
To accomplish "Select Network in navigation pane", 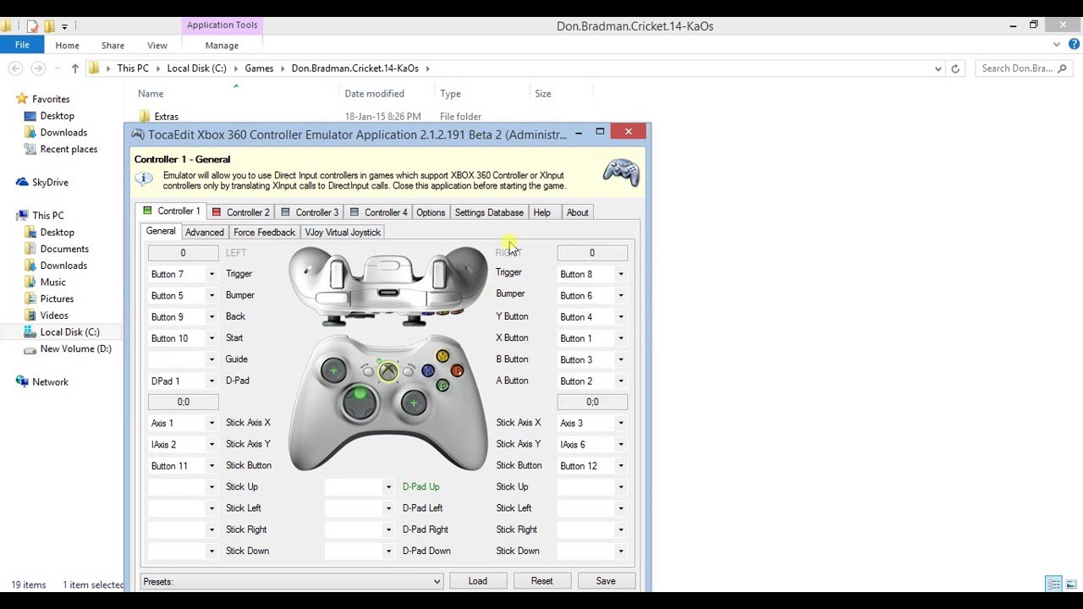I will [x=50, y=381].
